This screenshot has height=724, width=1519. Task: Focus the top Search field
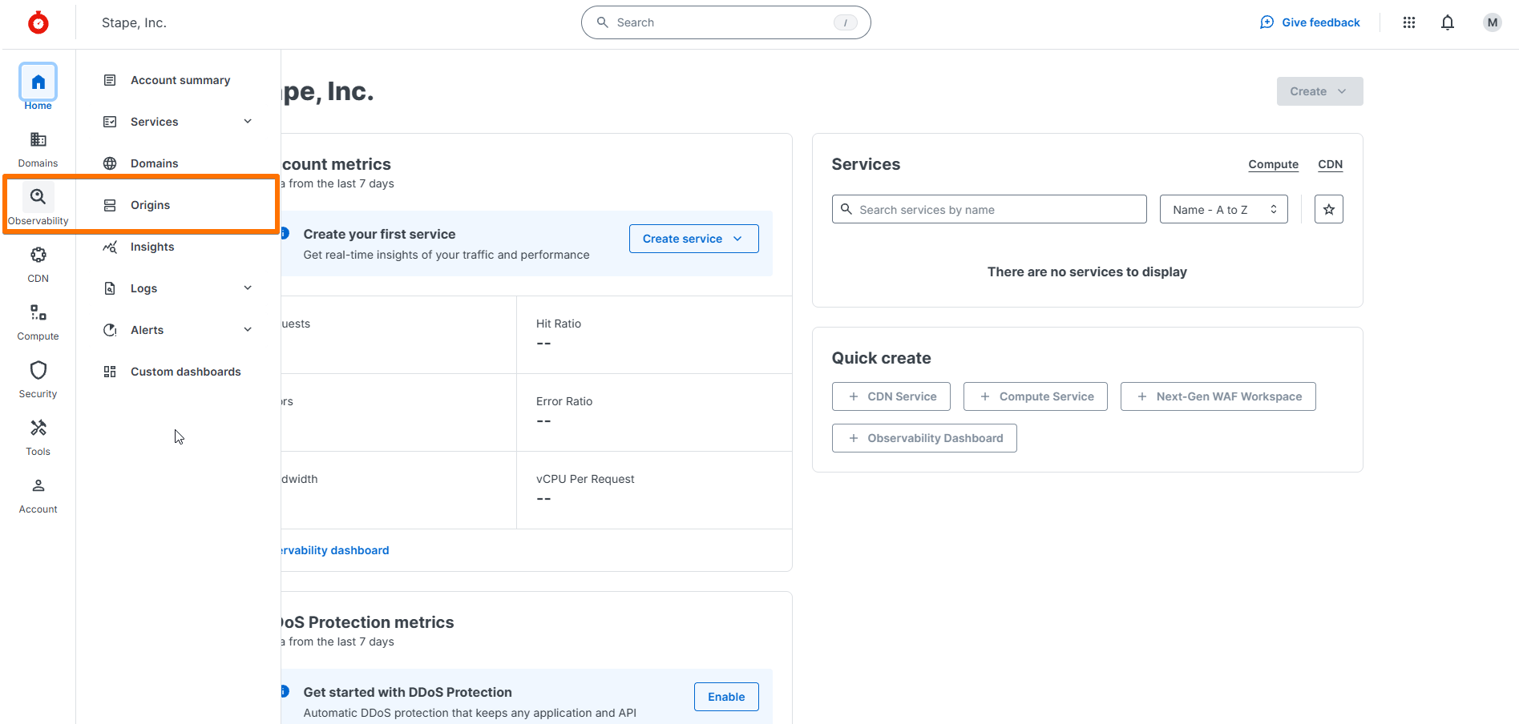click(x=726, y=22)
